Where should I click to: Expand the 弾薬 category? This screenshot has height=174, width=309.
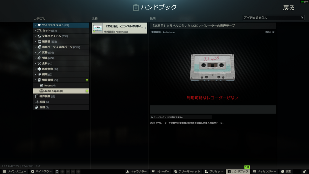click(36, 58)
